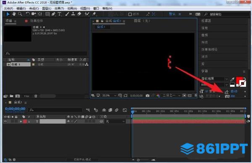Click the eyedropper in Character panel
The image size is (252, 163).
coord(232,79)
